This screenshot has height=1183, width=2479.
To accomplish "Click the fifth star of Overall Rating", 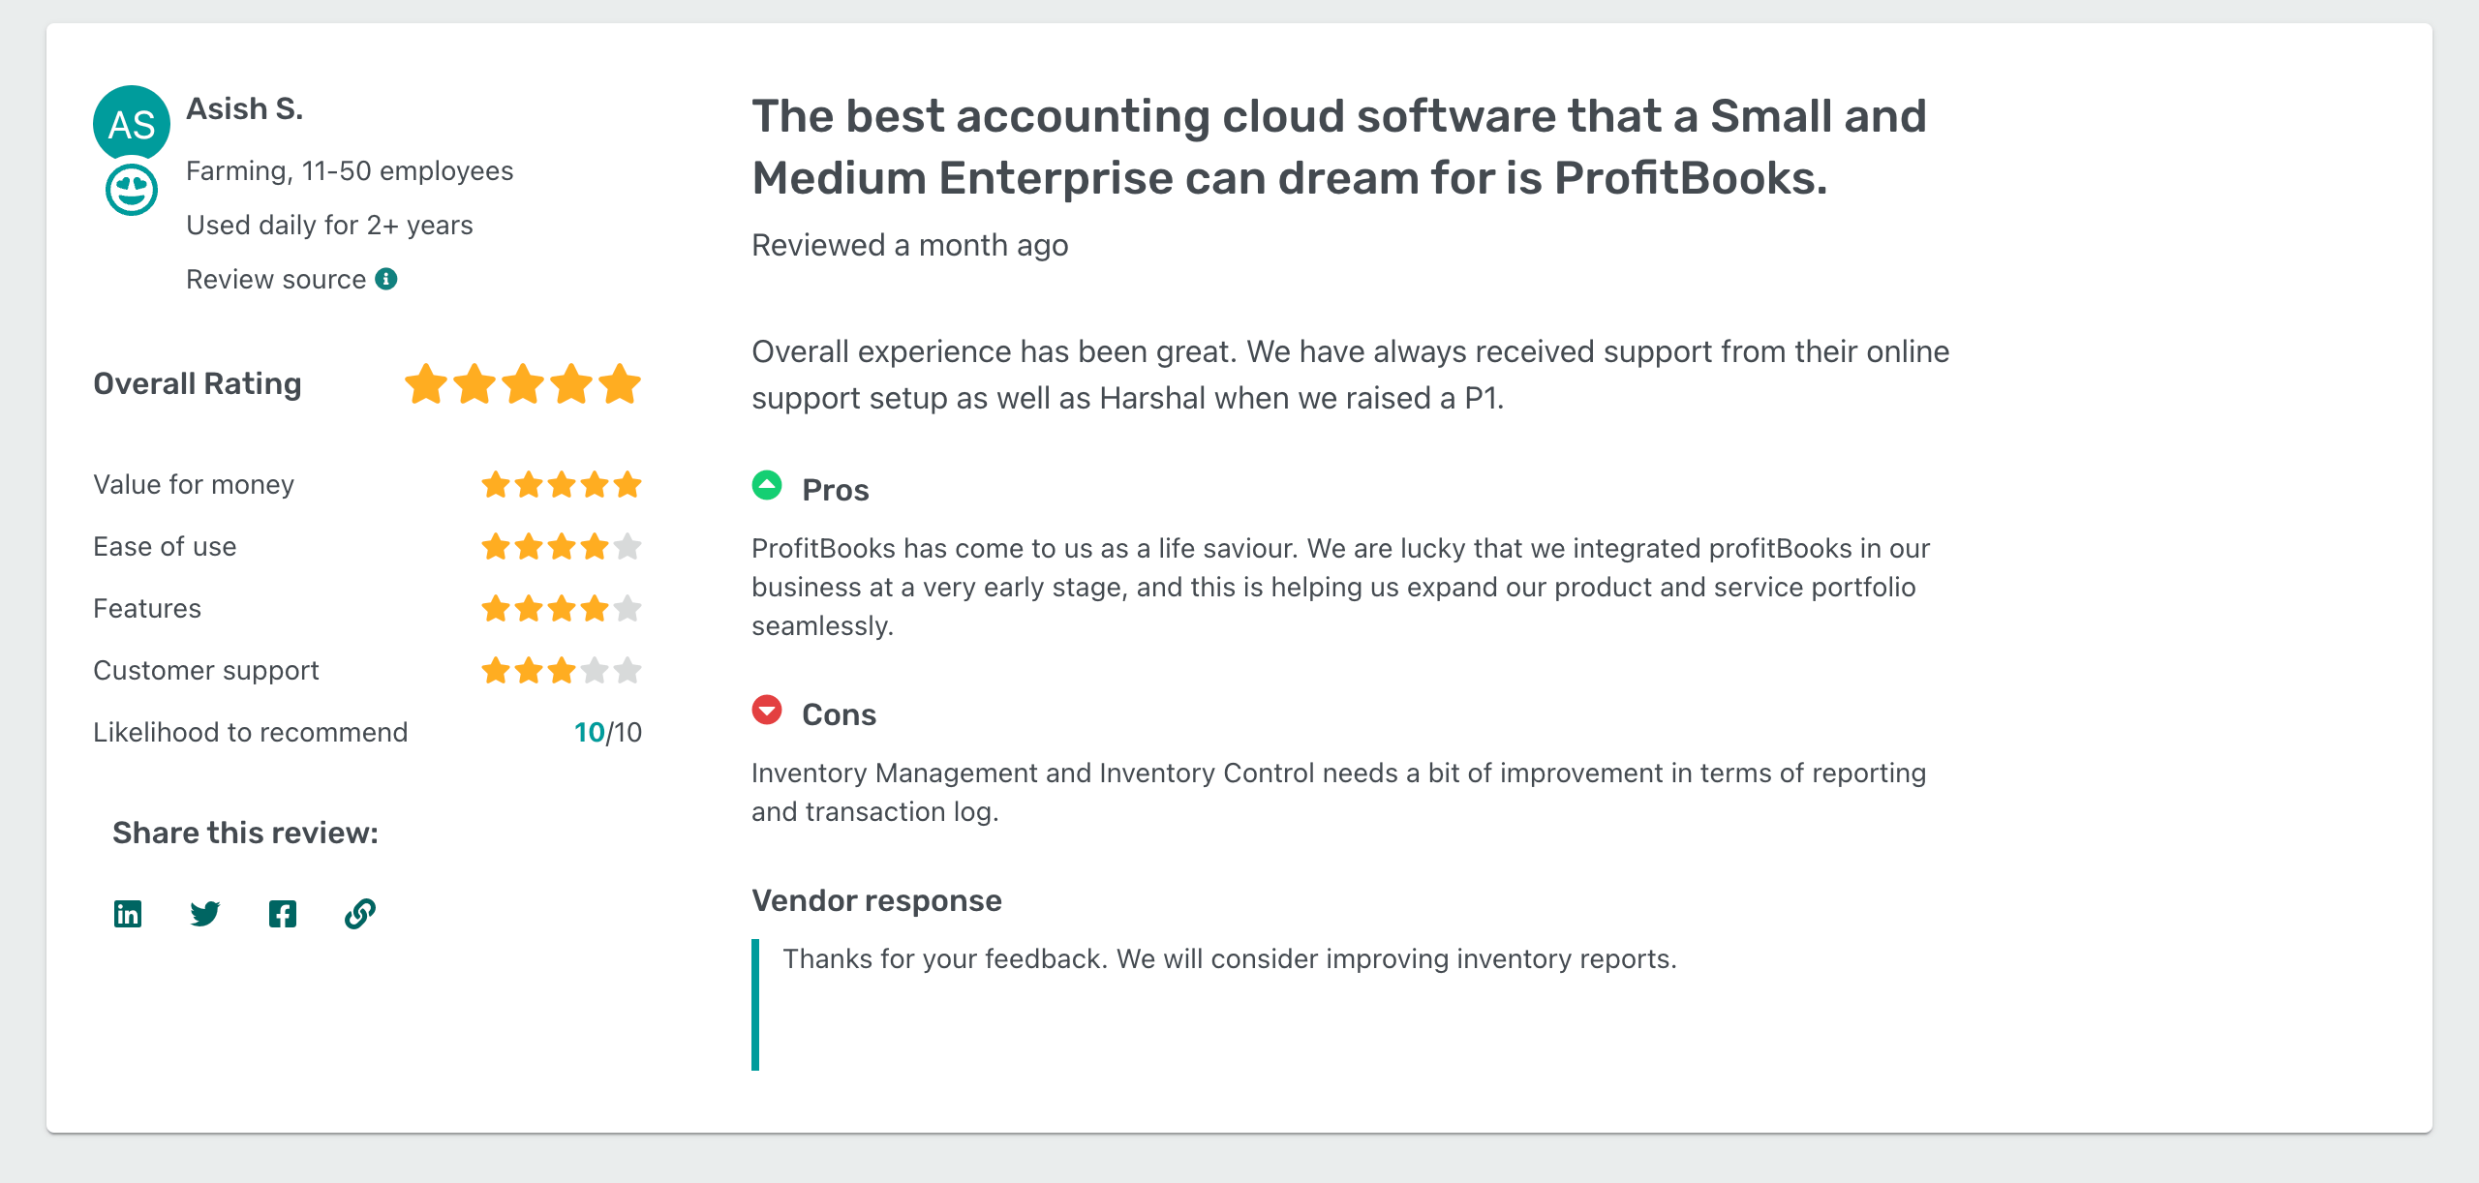I will pyautogui.click(x=620, y=383).
